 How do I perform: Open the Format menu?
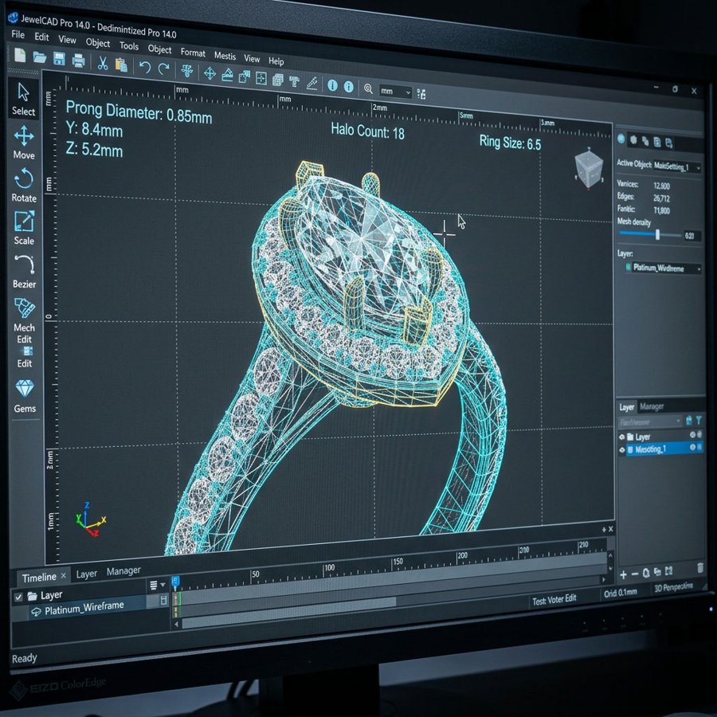tap(193, 52)
